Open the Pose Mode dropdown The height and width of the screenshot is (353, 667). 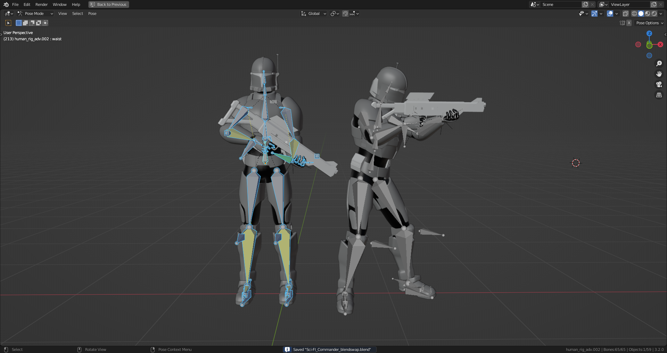[x=35, y=14]
